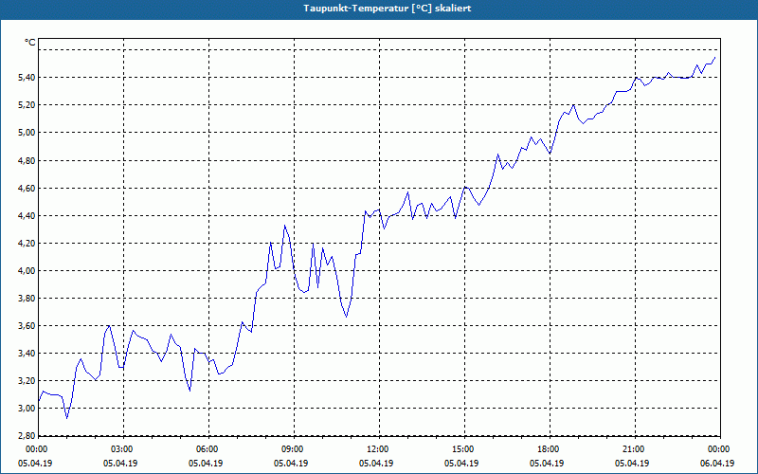Select the '21:00' time label
This screenshot has width=758, height=474.
pyautogui.click(x=632, y=449)
